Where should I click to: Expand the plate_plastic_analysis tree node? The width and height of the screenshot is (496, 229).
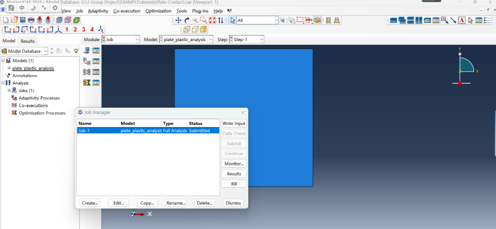click(9, 68)
